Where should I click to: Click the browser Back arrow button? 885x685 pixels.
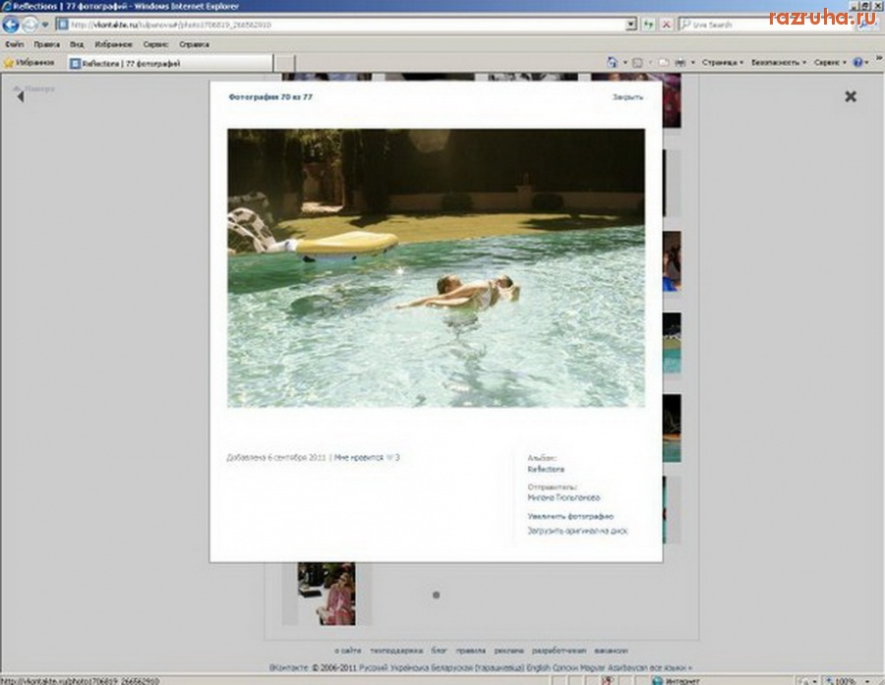[12, 25]
